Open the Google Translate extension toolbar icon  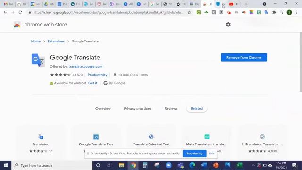266,12
